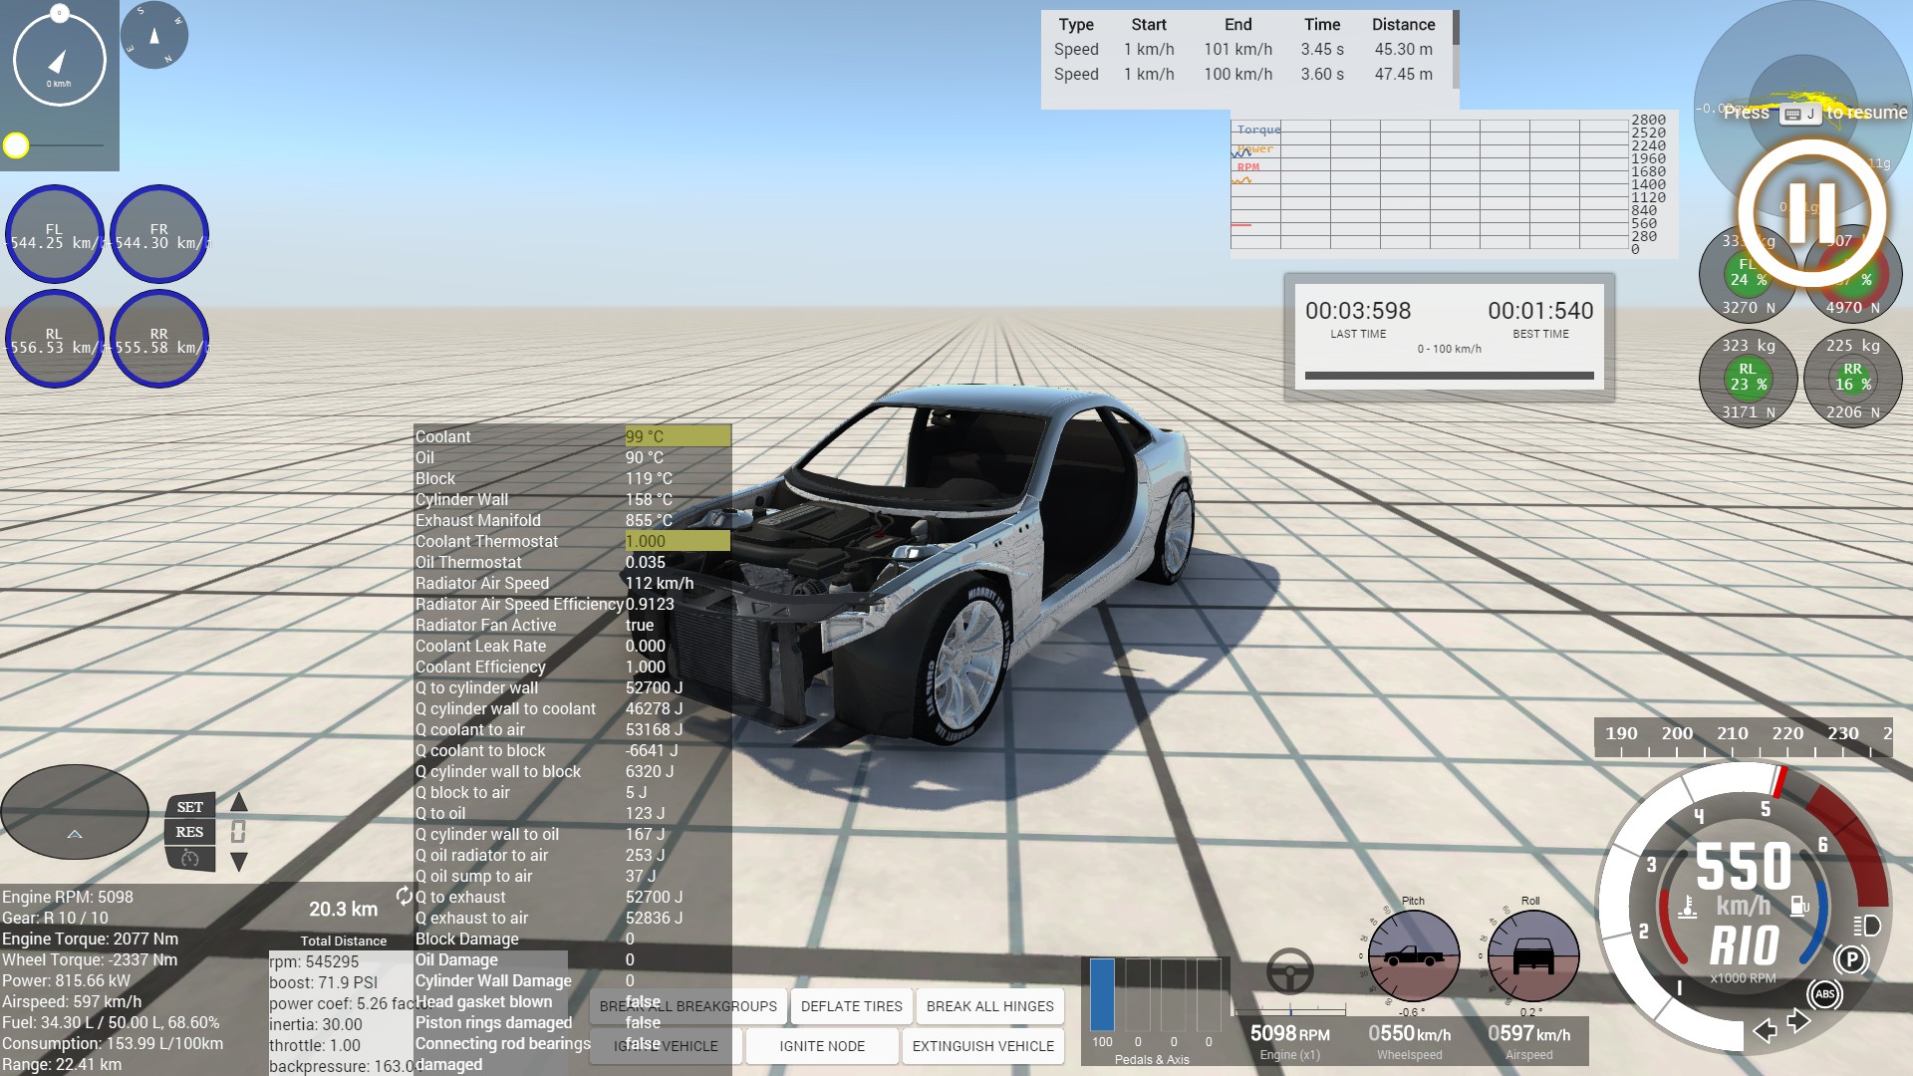Click the FL tire load gauge showing 24 %
The height and width of the screenshot is (1076, 1913).
coord(1748,273)
